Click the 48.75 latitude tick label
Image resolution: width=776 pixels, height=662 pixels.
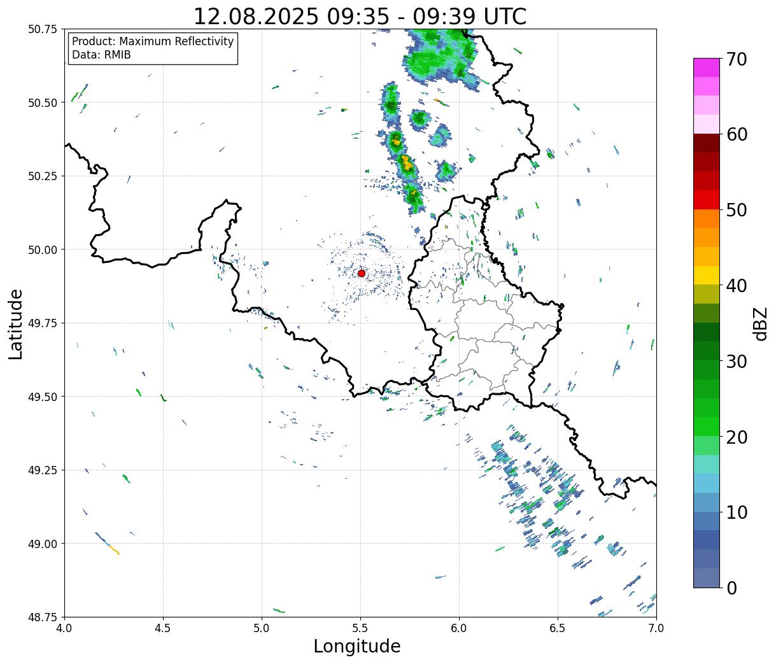43,617
